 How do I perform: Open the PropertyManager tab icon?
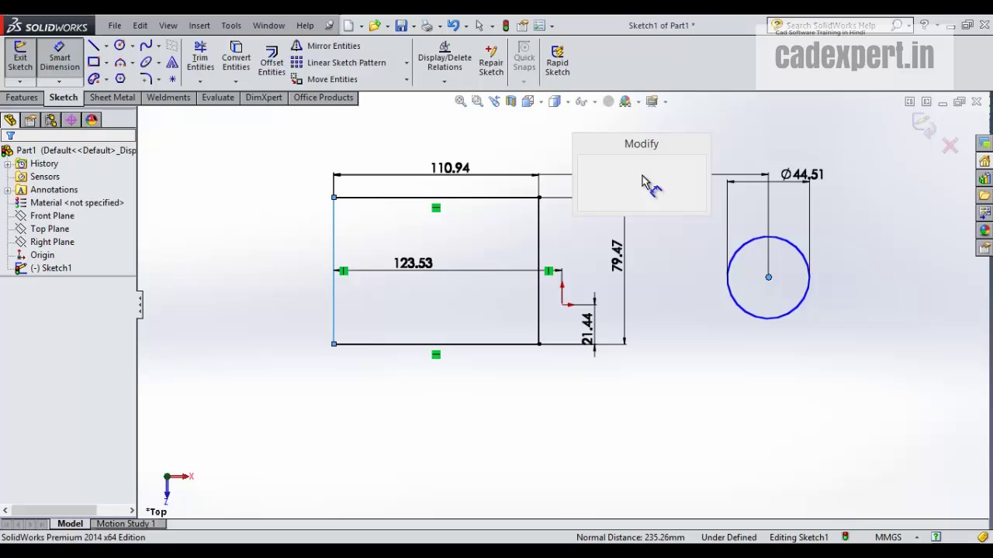tap(30, 120)
